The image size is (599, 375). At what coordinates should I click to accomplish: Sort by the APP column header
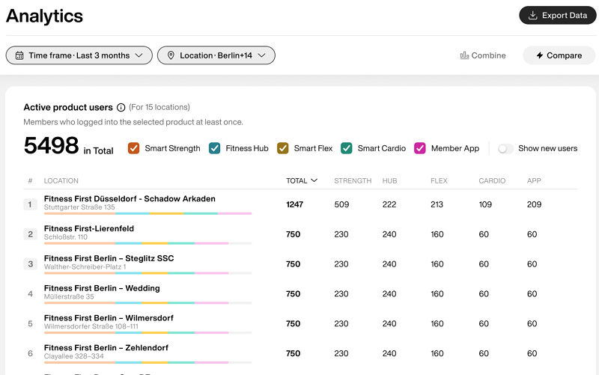534,180
